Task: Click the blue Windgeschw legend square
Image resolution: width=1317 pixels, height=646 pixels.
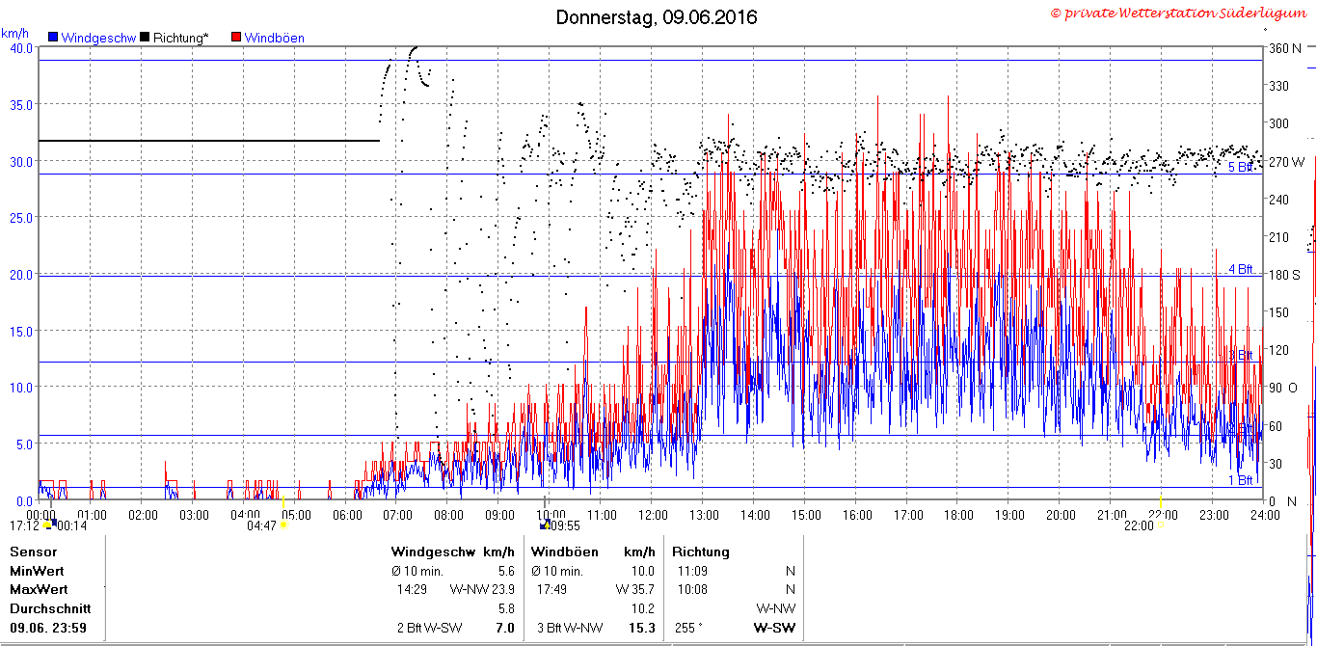Action: click(x=53, y=38)
